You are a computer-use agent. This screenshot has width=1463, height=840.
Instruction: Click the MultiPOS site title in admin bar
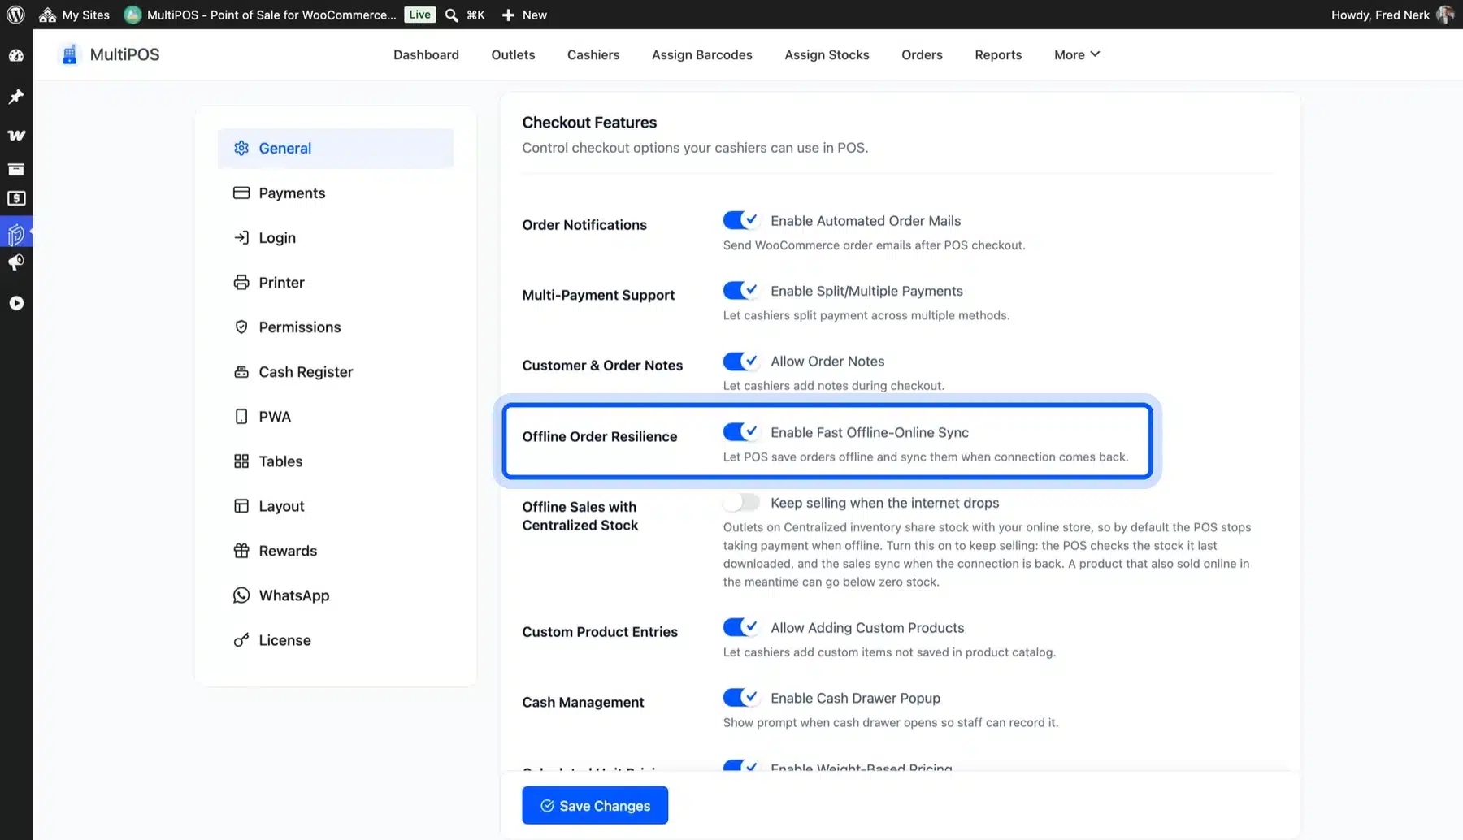pyautogui.click(x=271, y=15)
